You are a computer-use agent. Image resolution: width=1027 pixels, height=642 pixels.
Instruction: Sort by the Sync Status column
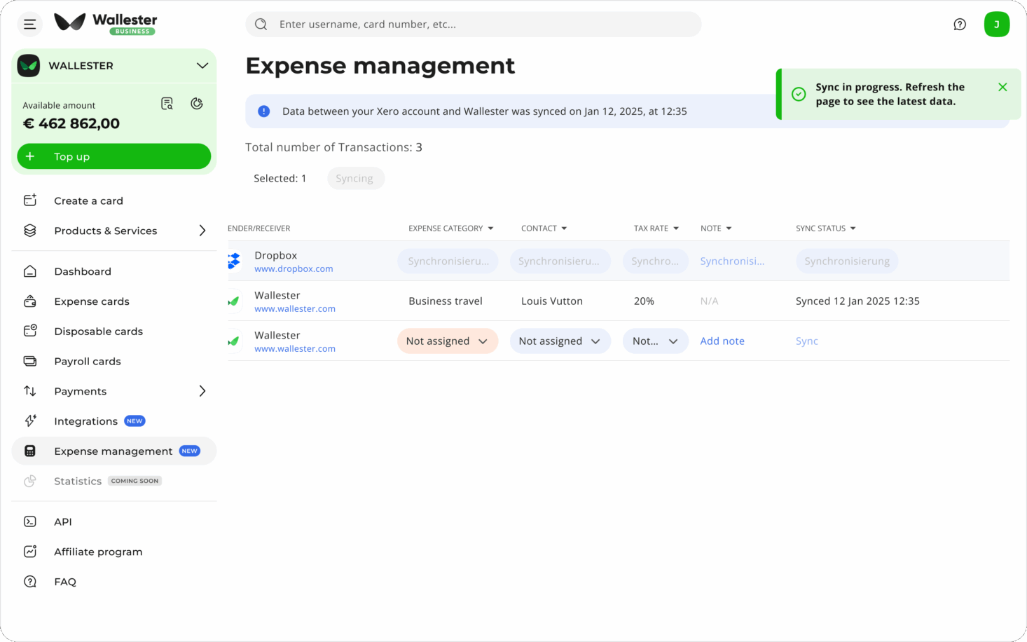coord(825,228)
